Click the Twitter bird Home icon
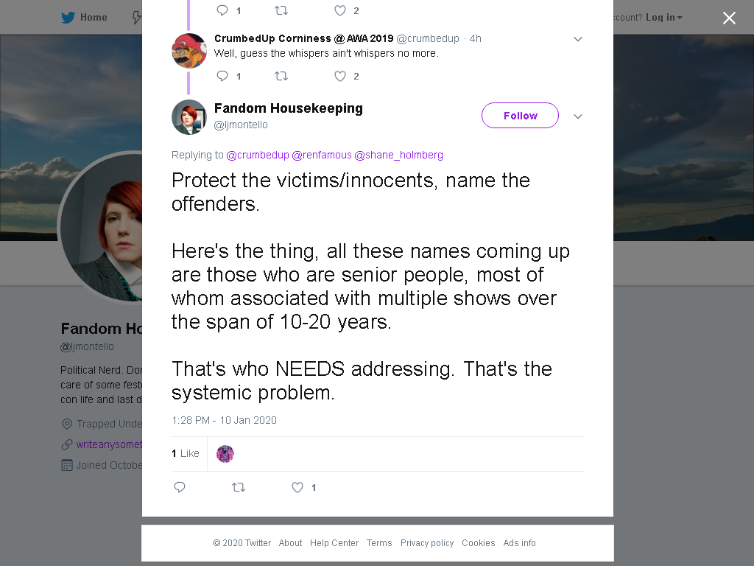Image resolution: width=754 pixels, height=566 pixels. [x=68, y=18]
